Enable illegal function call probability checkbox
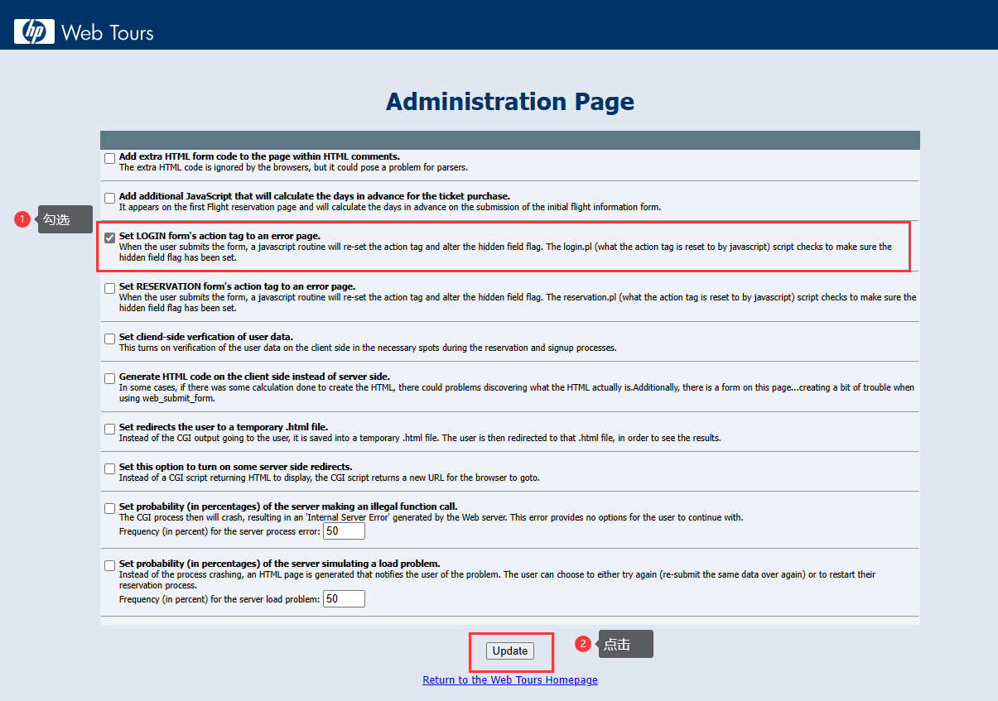The height and width of the screenshot is (701, 998). click(x=109, y=508)
